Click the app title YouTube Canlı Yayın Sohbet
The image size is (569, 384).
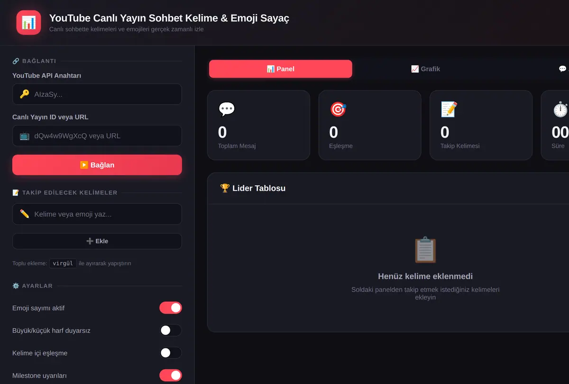point(169,18)
